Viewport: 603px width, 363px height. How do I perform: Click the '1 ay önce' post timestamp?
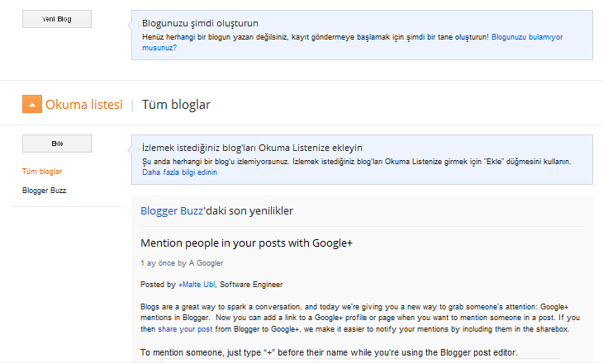157,263
